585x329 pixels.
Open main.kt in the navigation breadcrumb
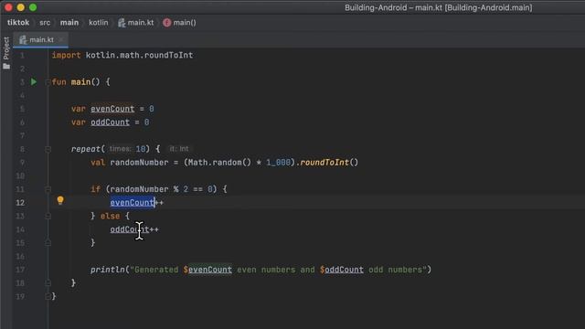(136, 23)
